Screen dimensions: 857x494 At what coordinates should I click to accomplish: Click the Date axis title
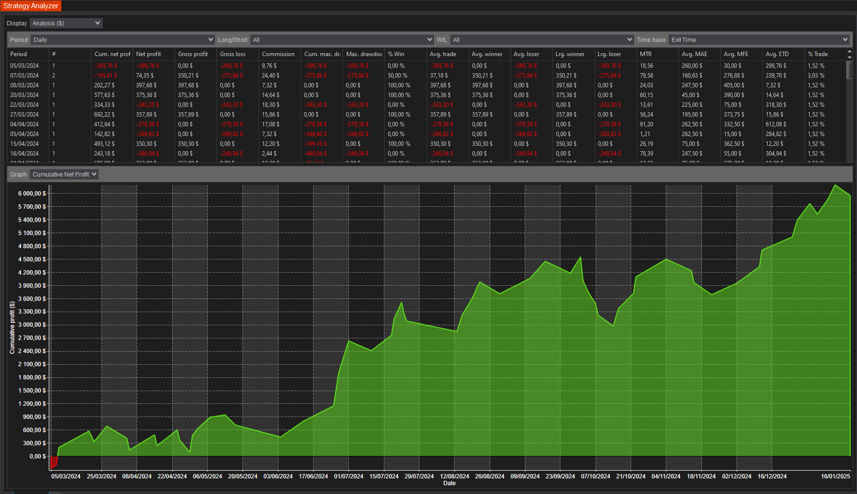coord(449,483)
